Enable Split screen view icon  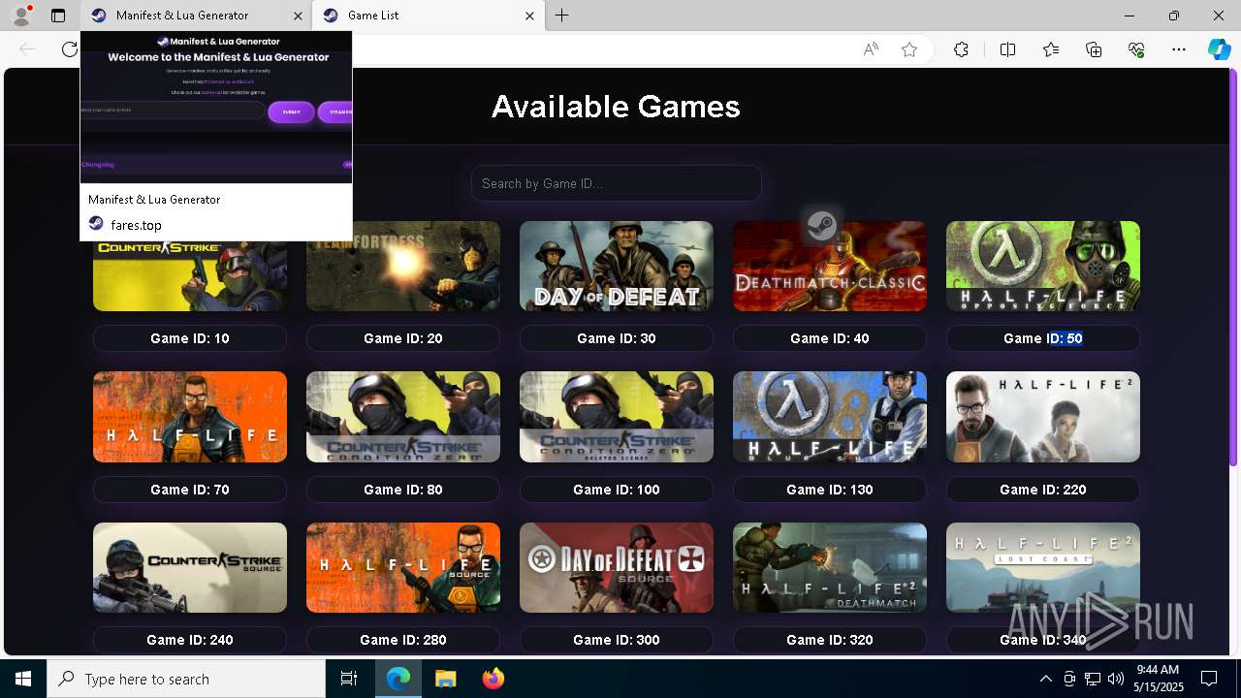(1007, 49)
